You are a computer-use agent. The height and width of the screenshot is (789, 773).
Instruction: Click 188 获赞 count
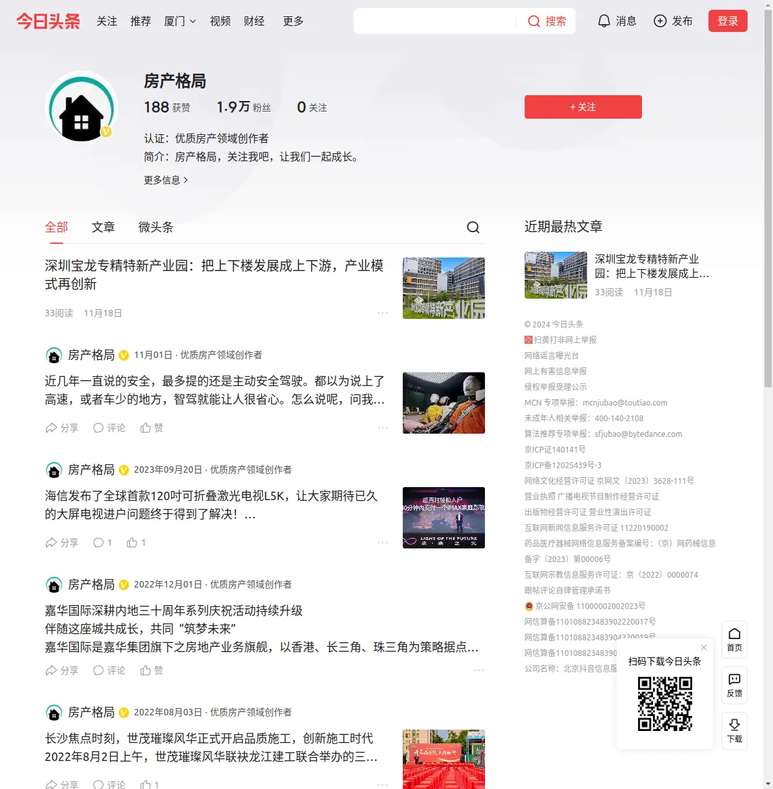point(168,107)
